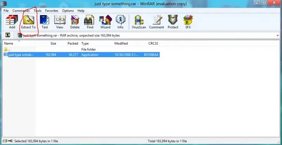This screenshot has height=145, width=282.
Task: Open the View toolbar icon
Action: tap(60, 22)
